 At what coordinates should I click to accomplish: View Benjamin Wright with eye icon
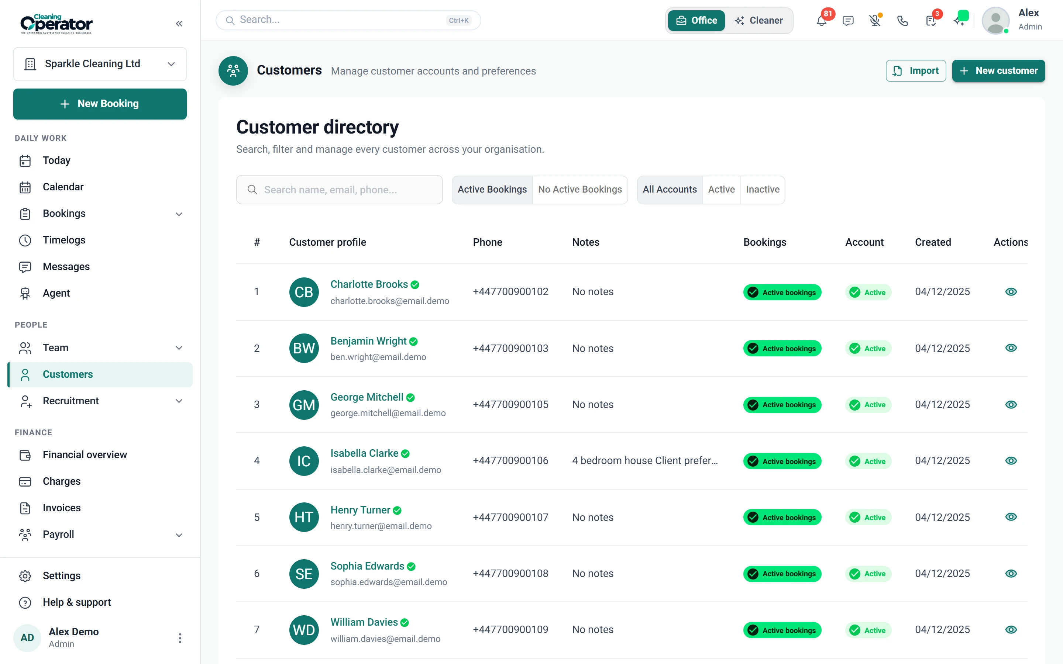(1011, 348)
